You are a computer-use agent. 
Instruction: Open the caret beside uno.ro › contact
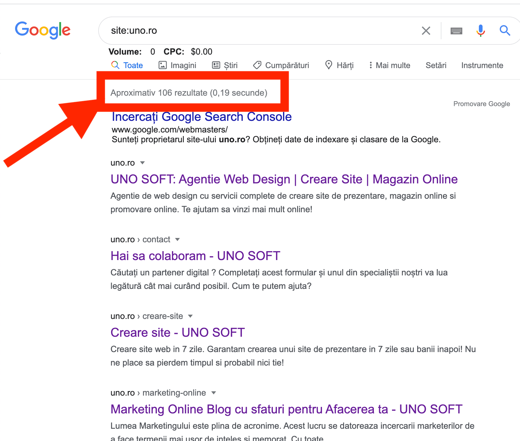coord(177,240)
